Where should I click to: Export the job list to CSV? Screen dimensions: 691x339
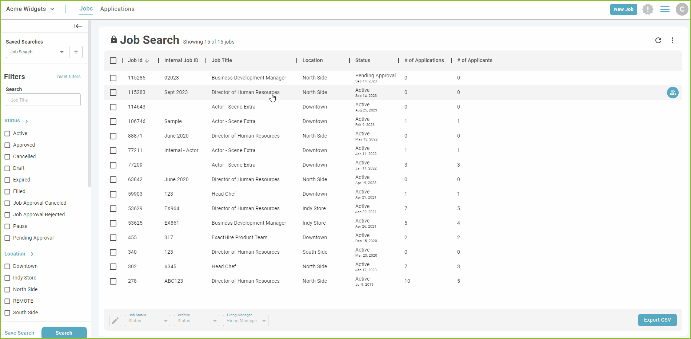657,320
